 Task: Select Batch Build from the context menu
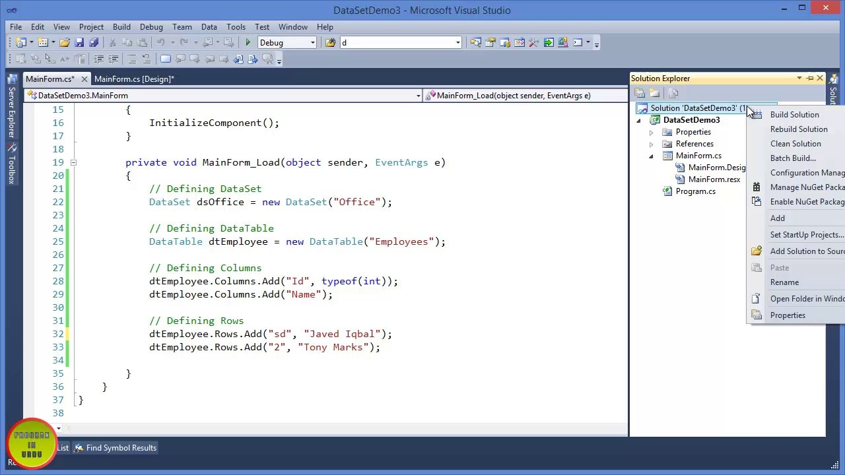tap(793, 158)
